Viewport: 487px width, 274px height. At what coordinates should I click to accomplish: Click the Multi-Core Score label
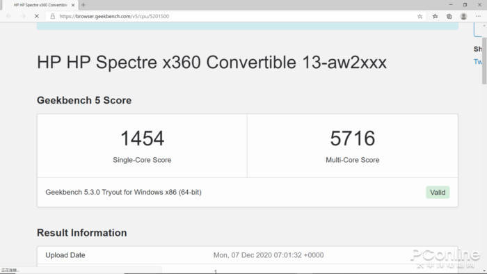pyautogui.click(x=353, y=160)
